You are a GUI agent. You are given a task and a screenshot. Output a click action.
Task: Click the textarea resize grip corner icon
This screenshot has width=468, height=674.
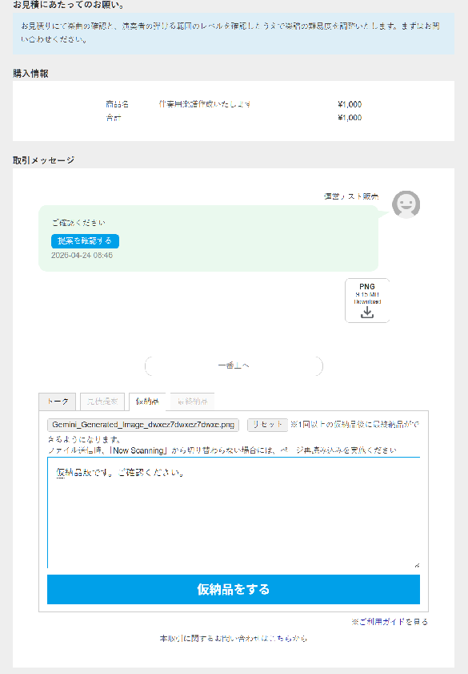click(417, 565)
